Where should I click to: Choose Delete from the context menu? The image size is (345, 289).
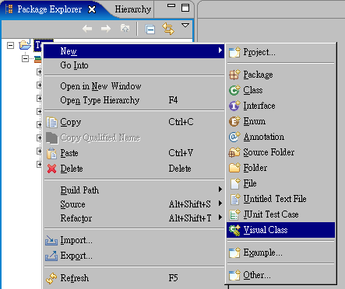134,169
